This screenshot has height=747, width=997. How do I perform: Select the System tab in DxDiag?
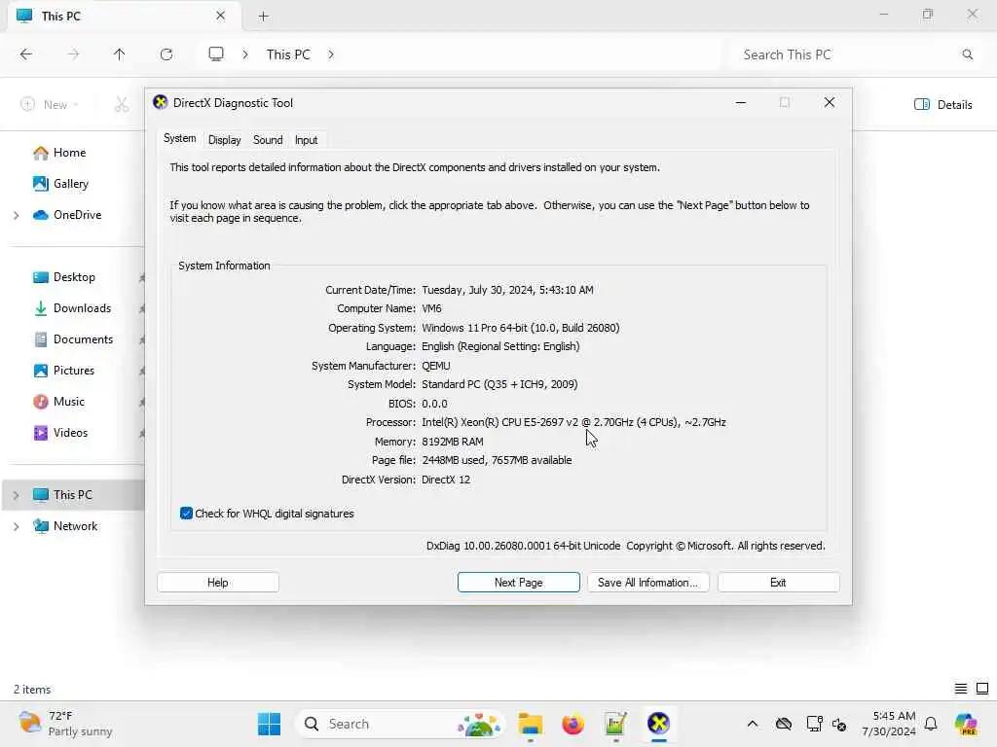pos(180,138)
